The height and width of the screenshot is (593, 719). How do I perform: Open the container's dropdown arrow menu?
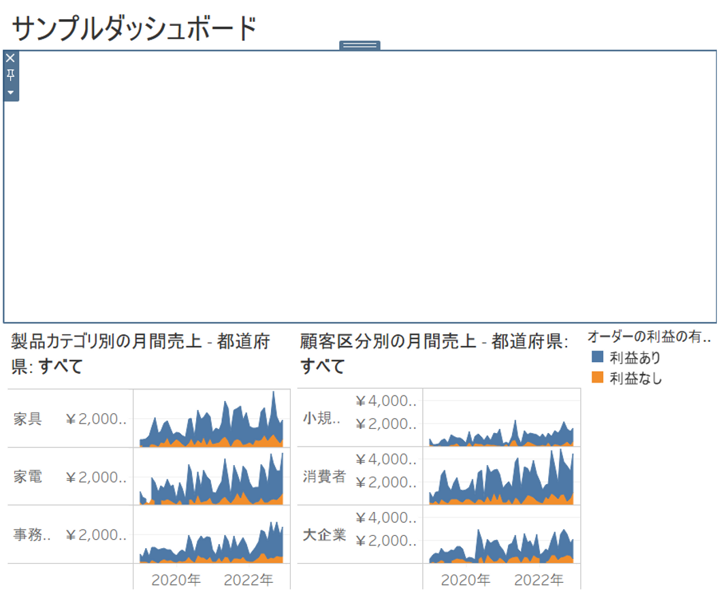[10, 92]
